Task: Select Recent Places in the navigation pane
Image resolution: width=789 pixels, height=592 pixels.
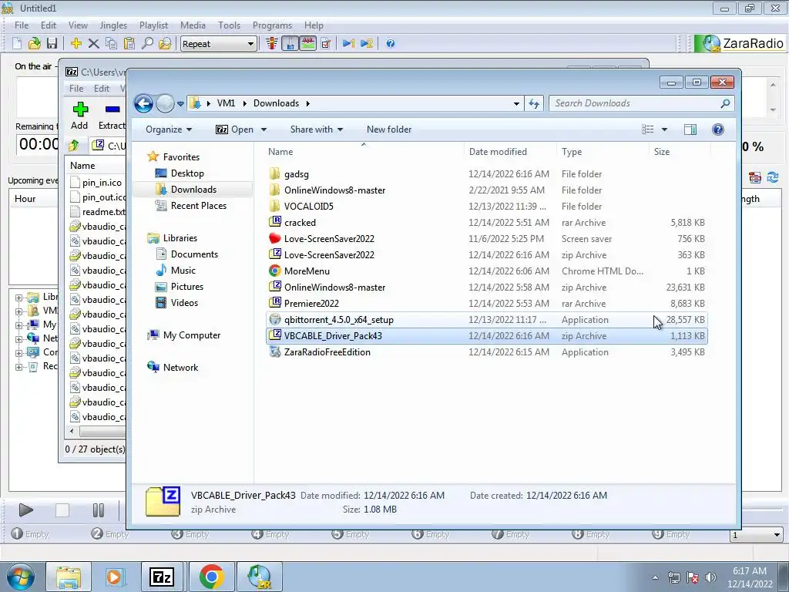Action: [198, 205]
